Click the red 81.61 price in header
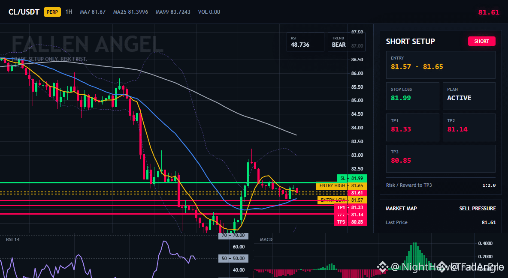 [489, 12]
